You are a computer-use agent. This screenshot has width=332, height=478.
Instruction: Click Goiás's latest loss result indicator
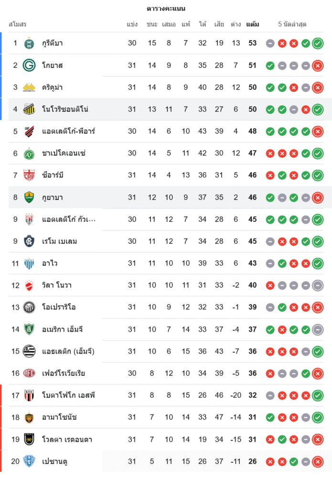coord(318,65)
